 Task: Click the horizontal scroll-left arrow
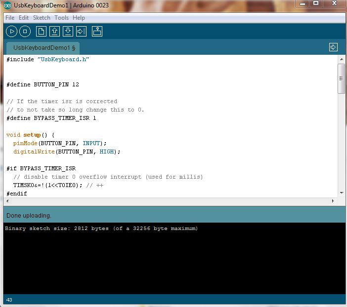(7, 201)
